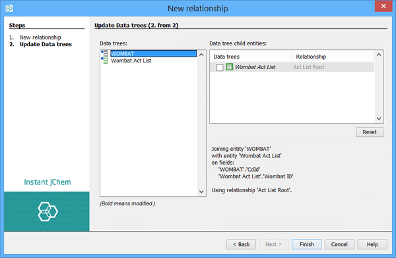396x258 pixels.
Task: Click ''Wombat Act List'.'Wombat ID'' field text
Action: pyautogui.click(x=255, y=176)
